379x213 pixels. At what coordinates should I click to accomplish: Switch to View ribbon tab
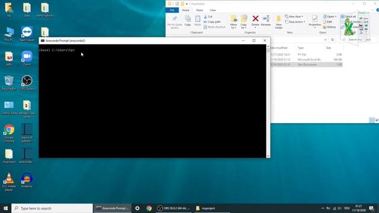(x=213, y=10)
